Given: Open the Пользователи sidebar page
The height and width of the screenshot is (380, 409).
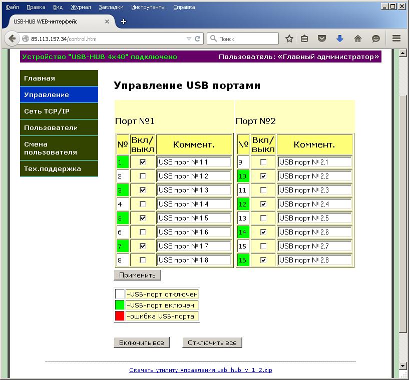Looking at the screenshot, I should click(59, 127).
